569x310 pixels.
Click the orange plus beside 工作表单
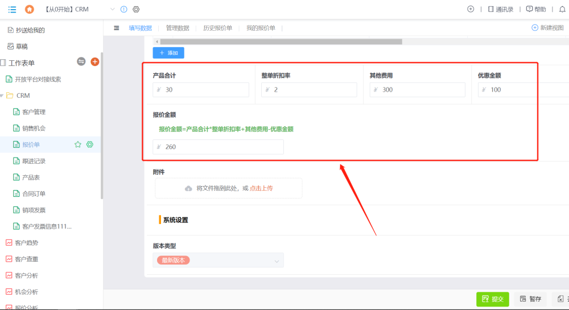tap(94, 61)
